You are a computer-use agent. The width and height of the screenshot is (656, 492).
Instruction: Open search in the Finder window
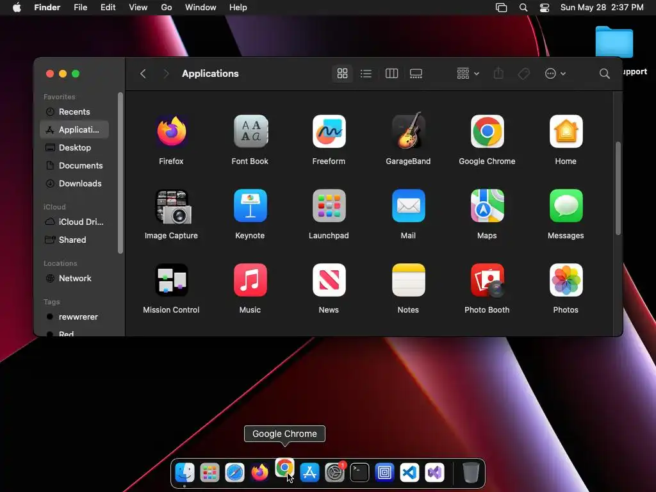point(604,74)
